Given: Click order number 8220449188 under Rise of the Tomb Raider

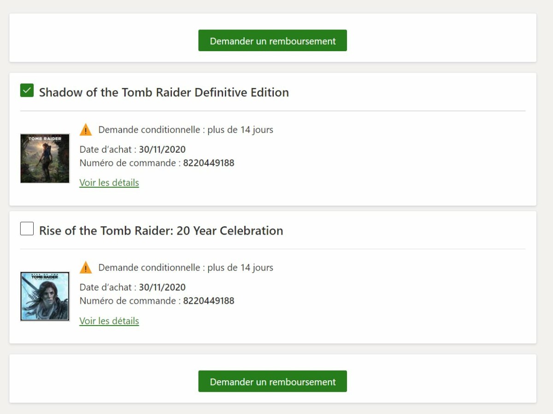Looking at the screenshot, I should pos(209,301).
